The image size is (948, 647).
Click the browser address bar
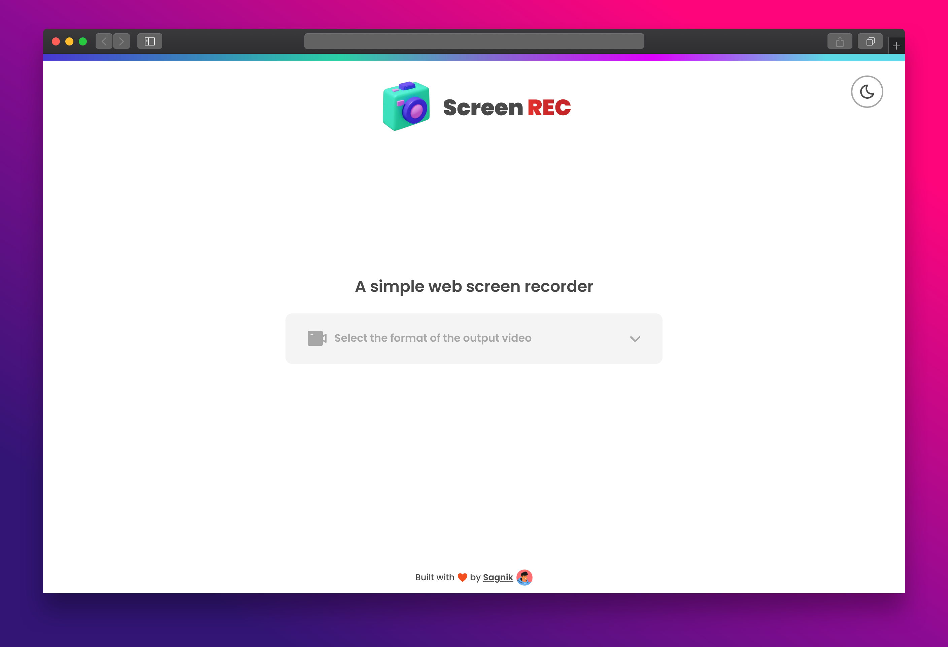474,41
